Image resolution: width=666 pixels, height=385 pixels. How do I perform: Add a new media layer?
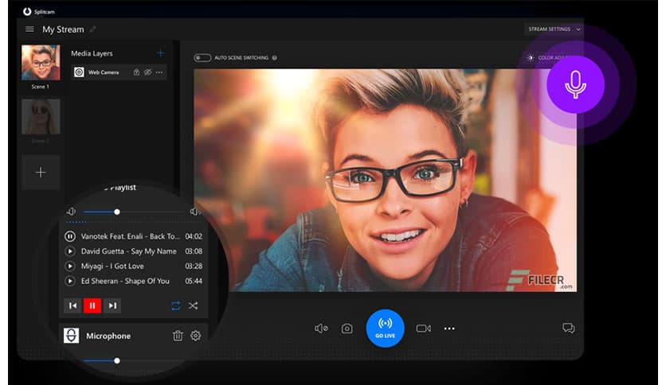[161, 53]
